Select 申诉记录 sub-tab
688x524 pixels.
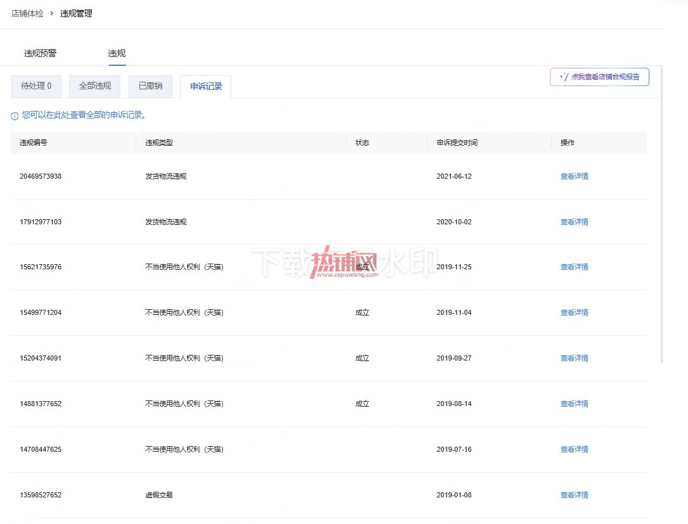point(206,86)
